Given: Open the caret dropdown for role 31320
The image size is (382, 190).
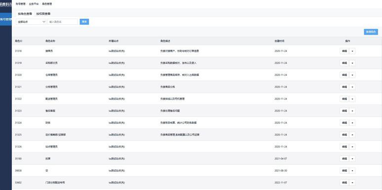Looking at the screenshot, I should click(x=352, y=75).
